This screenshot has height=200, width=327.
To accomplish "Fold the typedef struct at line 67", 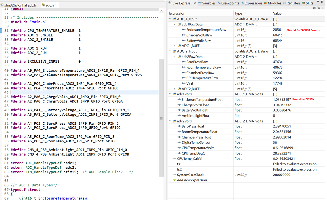I will click(9, 190).
